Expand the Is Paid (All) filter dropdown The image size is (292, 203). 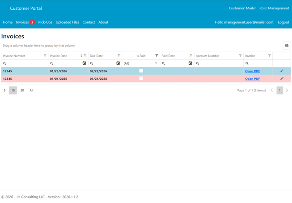(x=156, y=63)
